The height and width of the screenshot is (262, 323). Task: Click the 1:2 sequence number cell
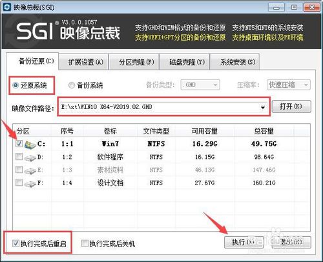67,157
